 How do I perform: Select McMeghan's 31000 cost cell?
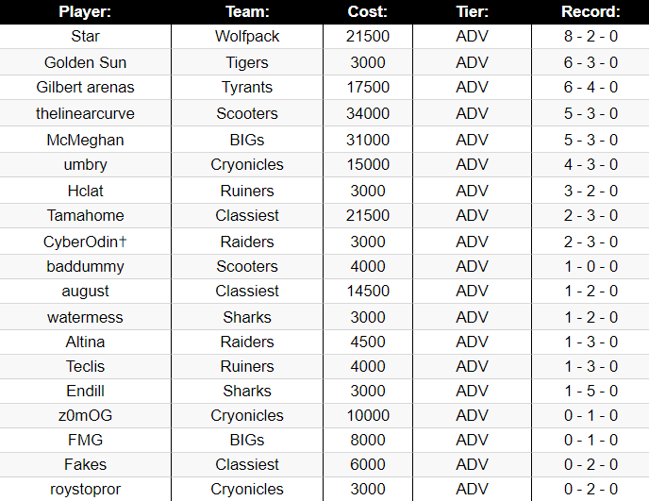pos(368,140)
